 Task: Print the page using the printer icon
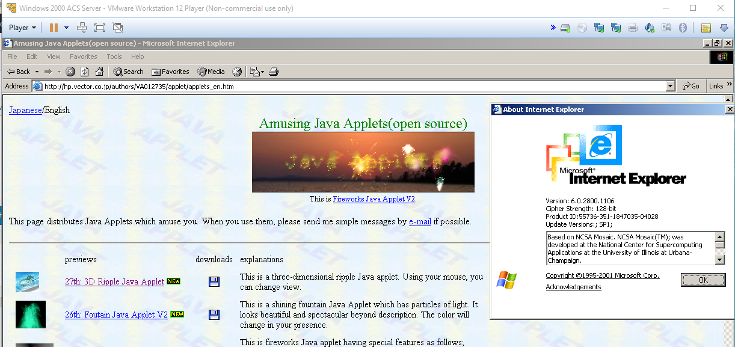[273, 71]
